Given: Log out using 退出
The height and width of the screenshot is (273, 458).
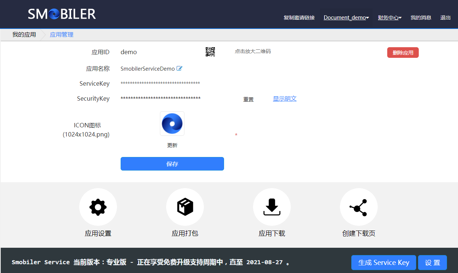Looking at the screenshot, I should [446, 18].
